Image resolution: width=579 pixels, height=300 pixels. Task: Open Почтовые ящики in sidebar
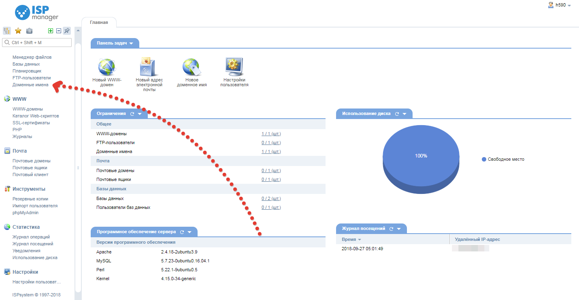pyautogui.click(x=30, y=168)
